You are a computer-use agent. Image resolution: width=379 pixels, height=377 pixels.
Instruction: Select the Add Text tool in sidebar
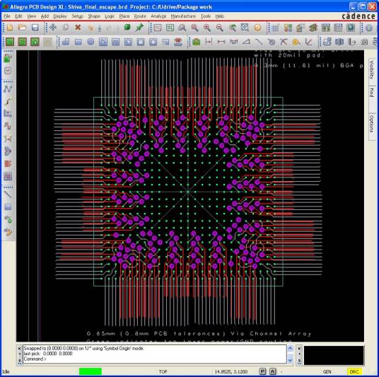coord(8,219)
